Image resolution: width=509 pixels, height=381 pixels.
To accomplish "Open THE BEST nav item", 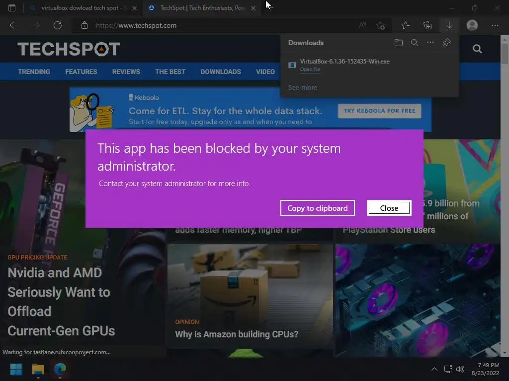I will pyautogui.click(x=170, y=71).
